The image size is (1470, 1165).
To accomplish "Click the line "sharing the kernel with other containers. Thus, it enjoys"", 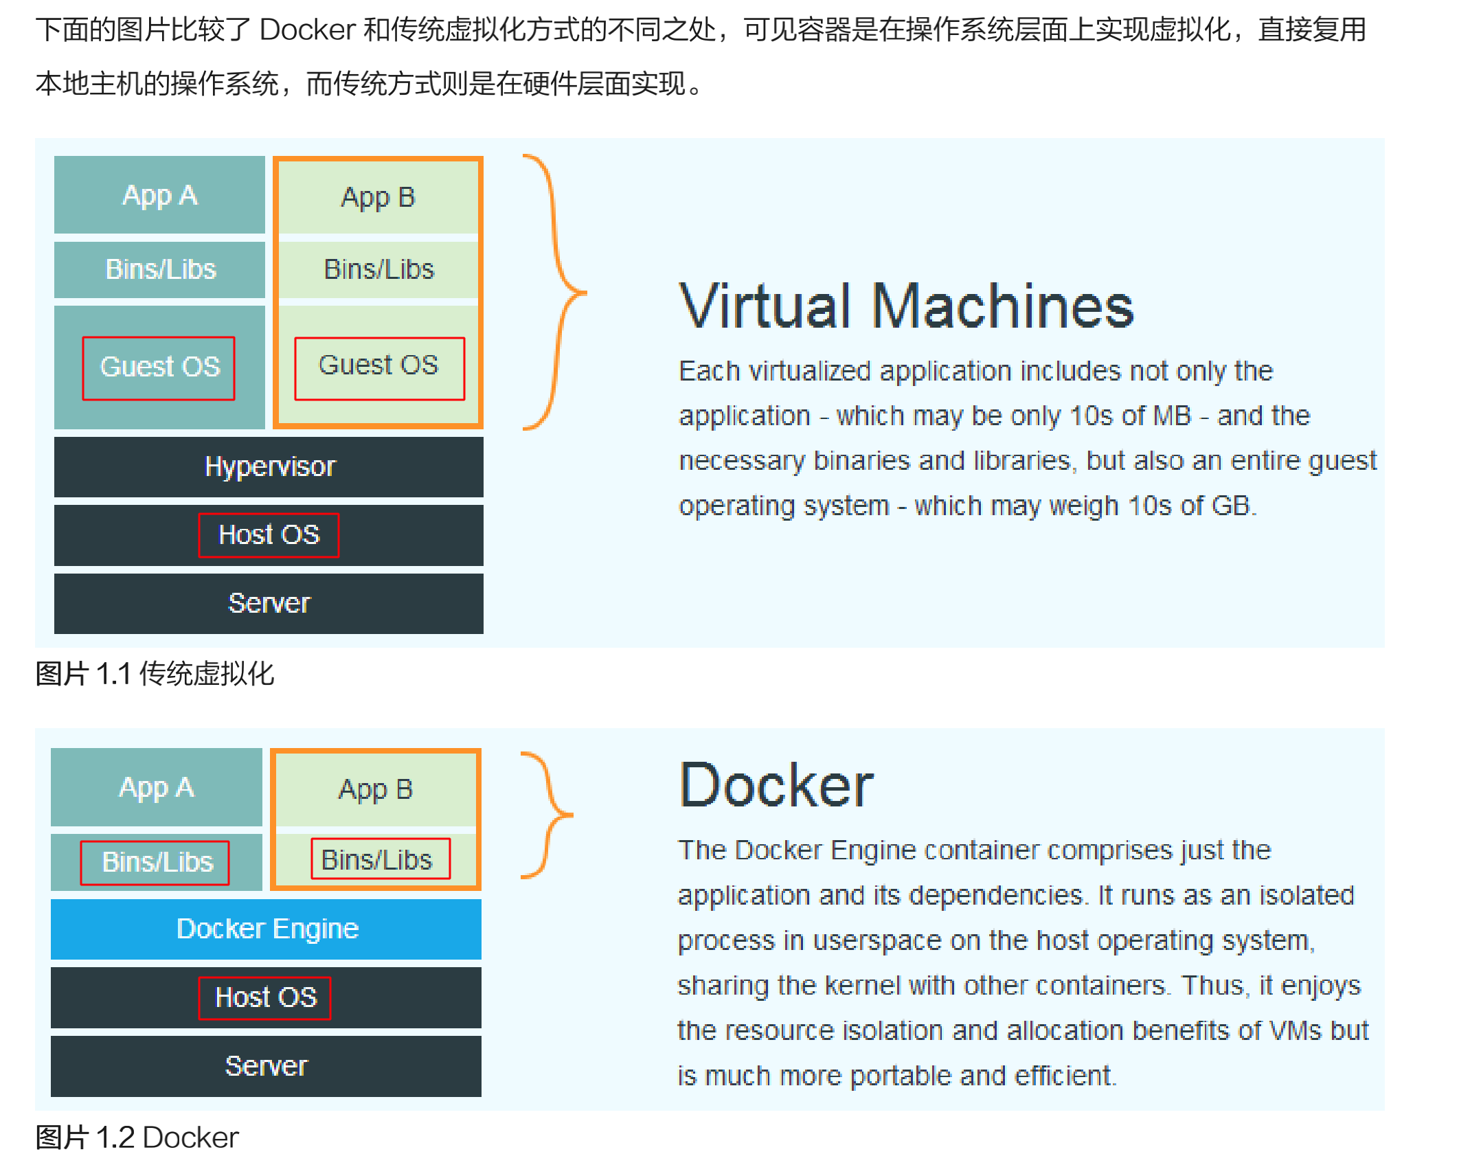I will pos(1019,986).
